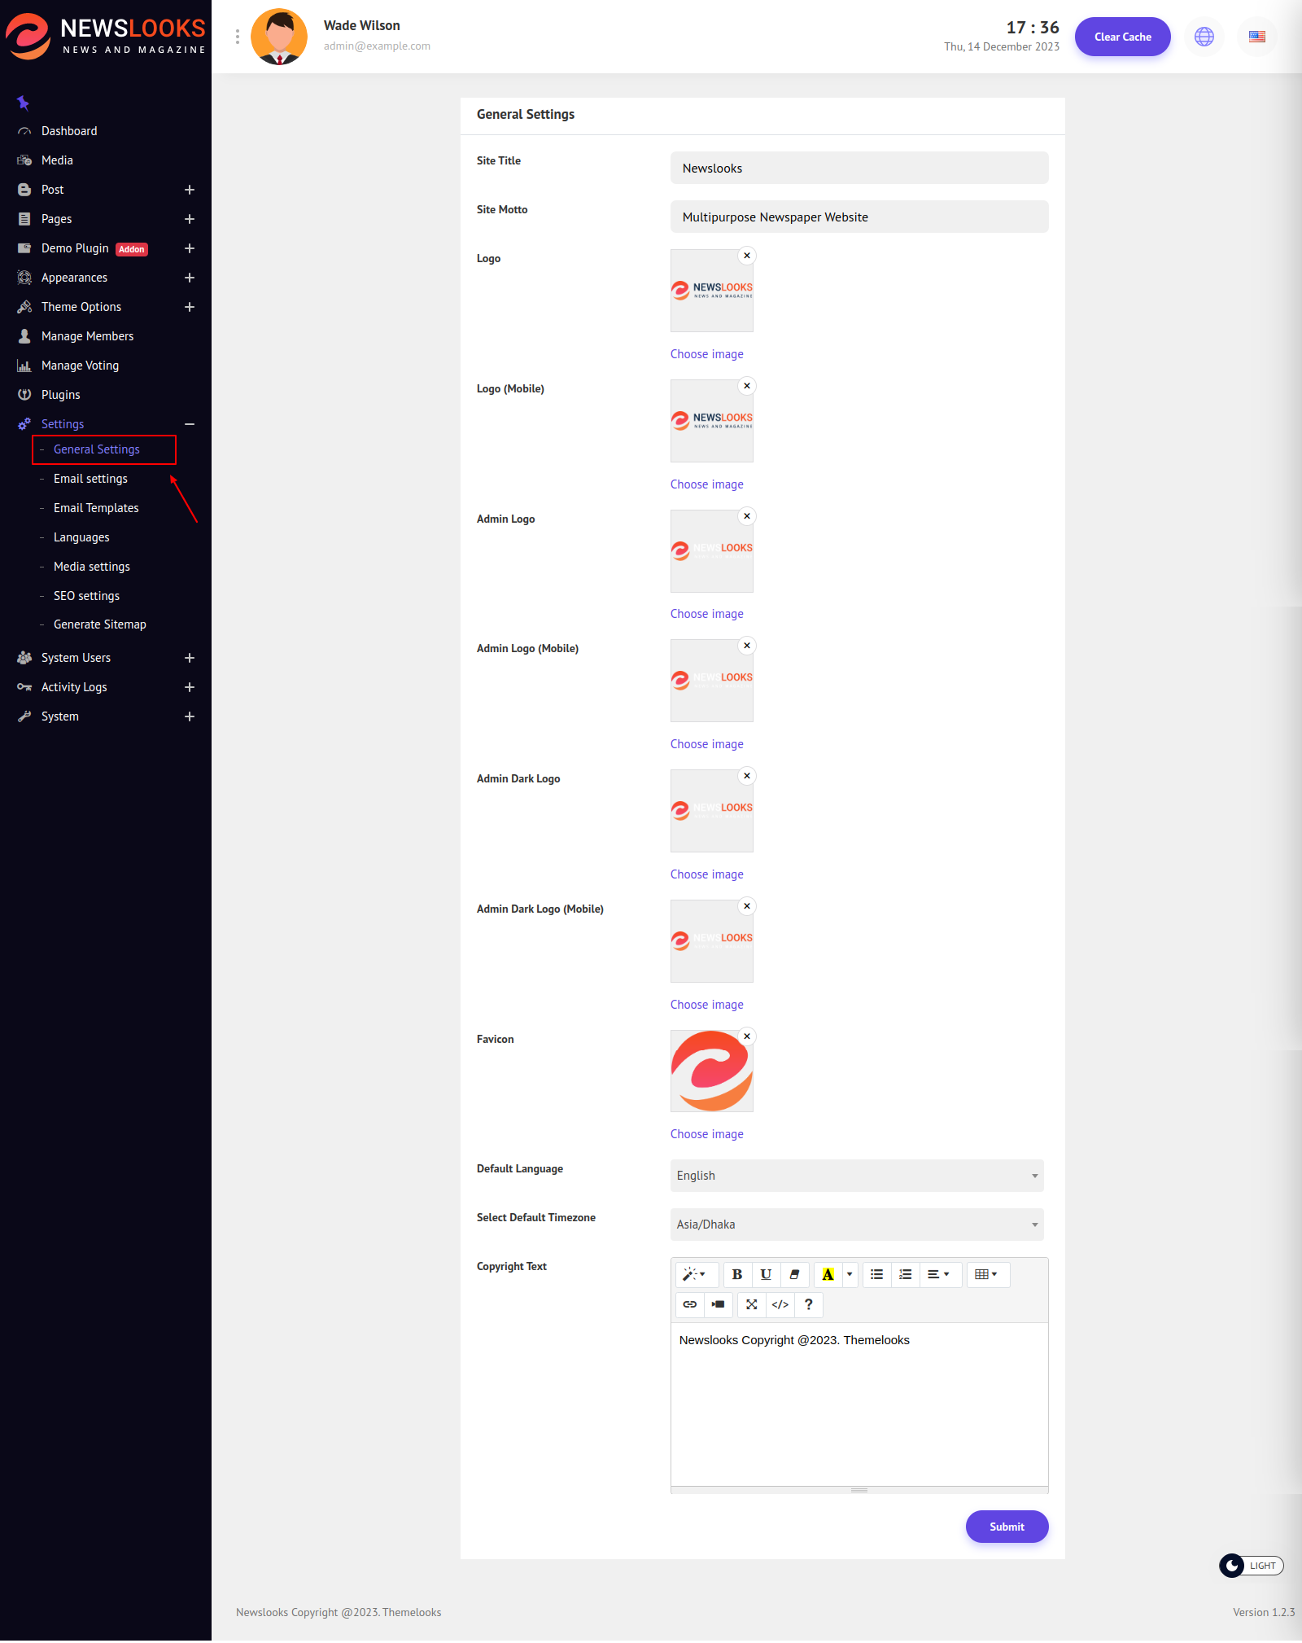Click the globe icon in top header

tap(1204, 37)
